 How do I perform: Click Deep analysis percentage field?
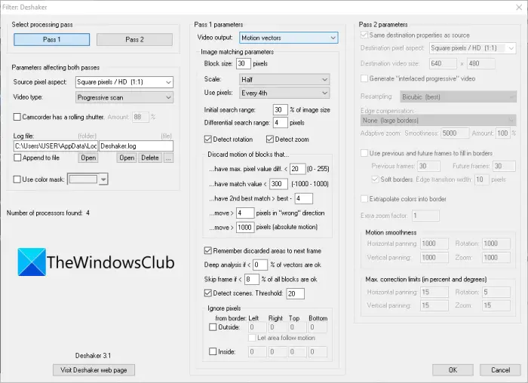pyautogui.click(x=260, y=265)
